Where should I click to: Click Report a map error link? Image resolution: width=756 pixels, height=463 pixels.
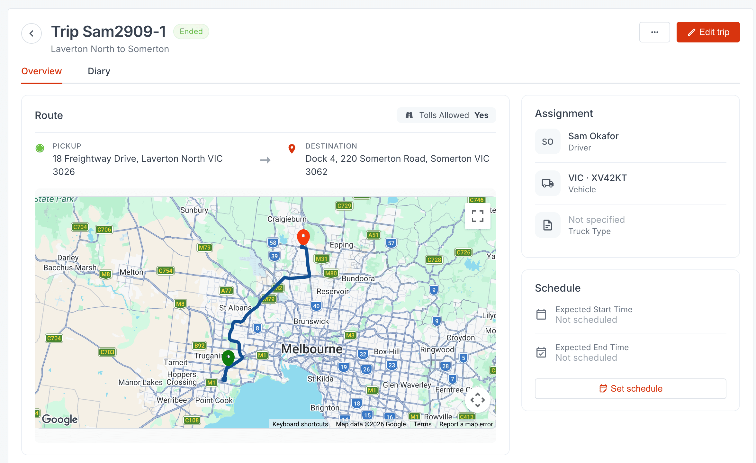(466, 424)
